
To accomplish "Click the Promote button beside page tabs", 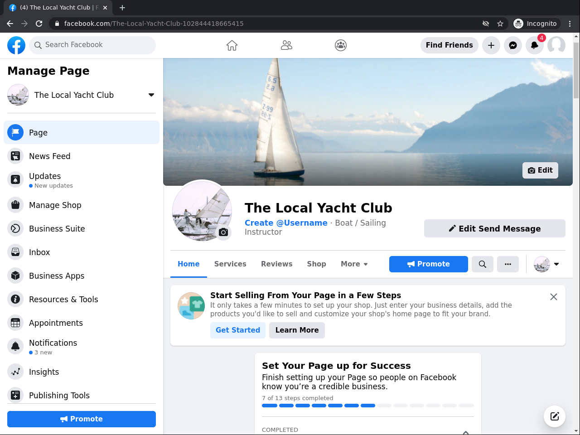I will point(429,264).
